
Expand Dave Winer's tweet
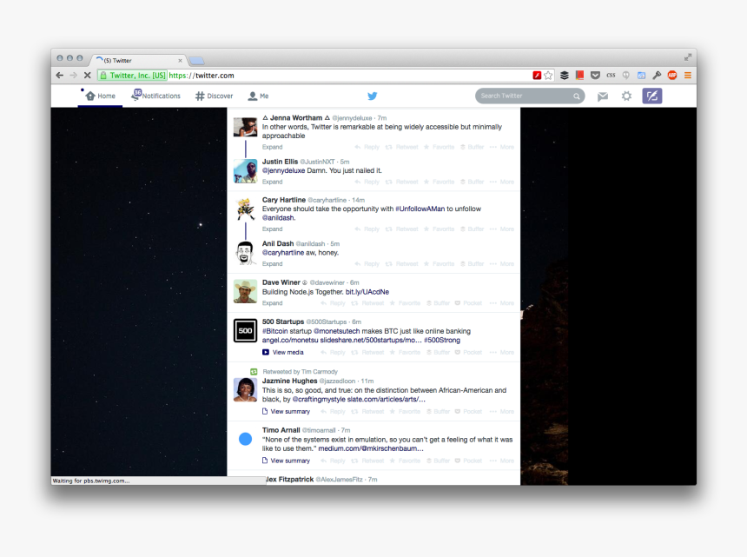click(272, 303)
